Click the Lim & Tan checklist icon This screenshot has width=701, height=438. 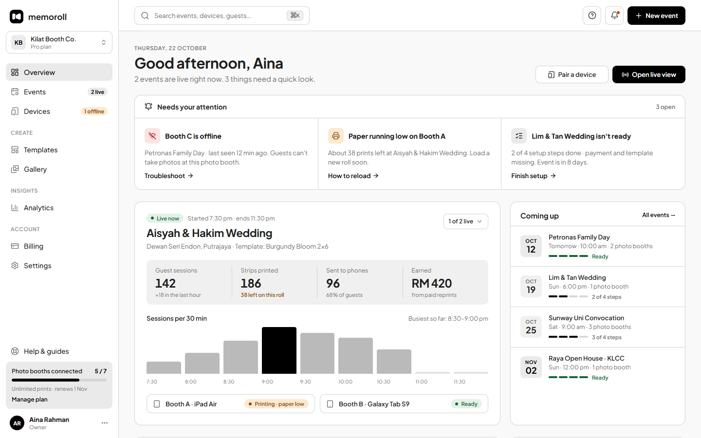519,136
